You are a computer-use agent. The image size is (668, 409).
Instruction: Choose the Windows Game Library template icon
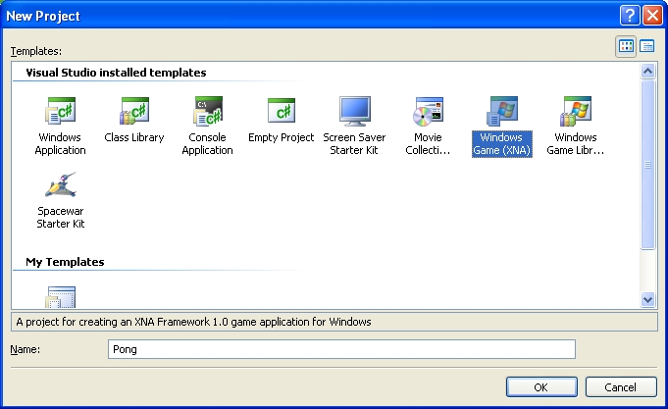[x=576, y=111]
